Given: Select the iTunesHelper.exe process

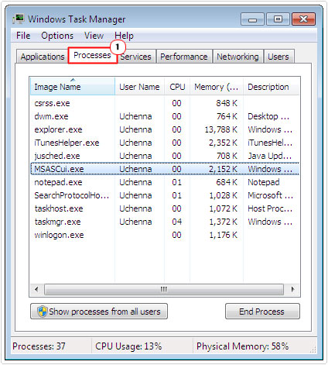Looking at the screenshot, I should point(165,143).
